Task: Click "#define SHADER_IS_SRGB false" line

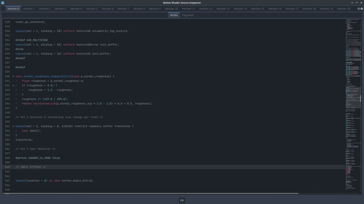Action: [x=38, y=158]
